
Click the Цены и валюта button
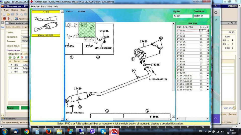click(13, 27)
